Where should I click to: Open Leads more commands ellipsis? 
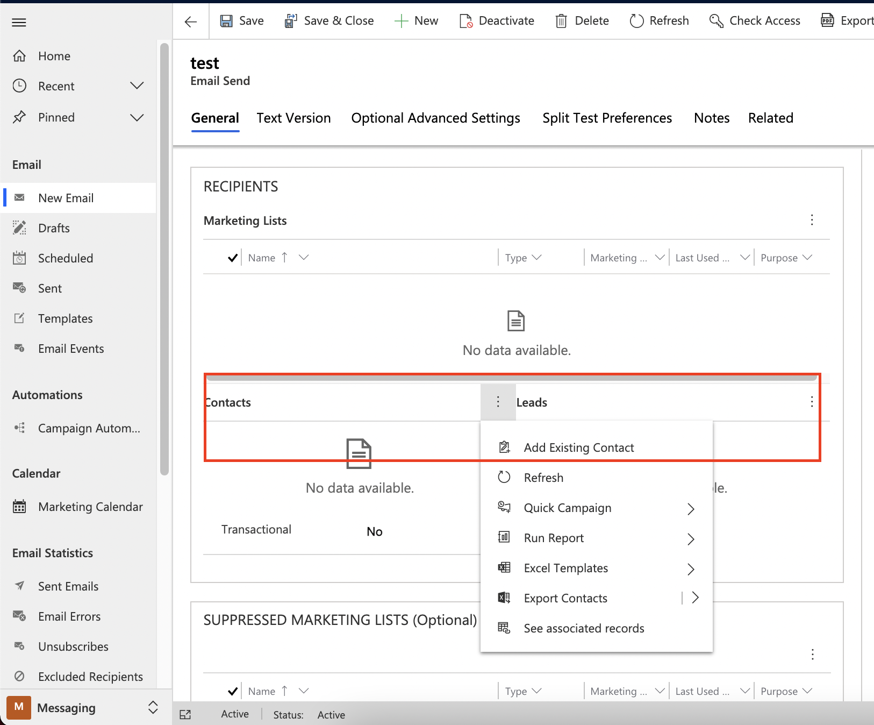tap(812, 402)
